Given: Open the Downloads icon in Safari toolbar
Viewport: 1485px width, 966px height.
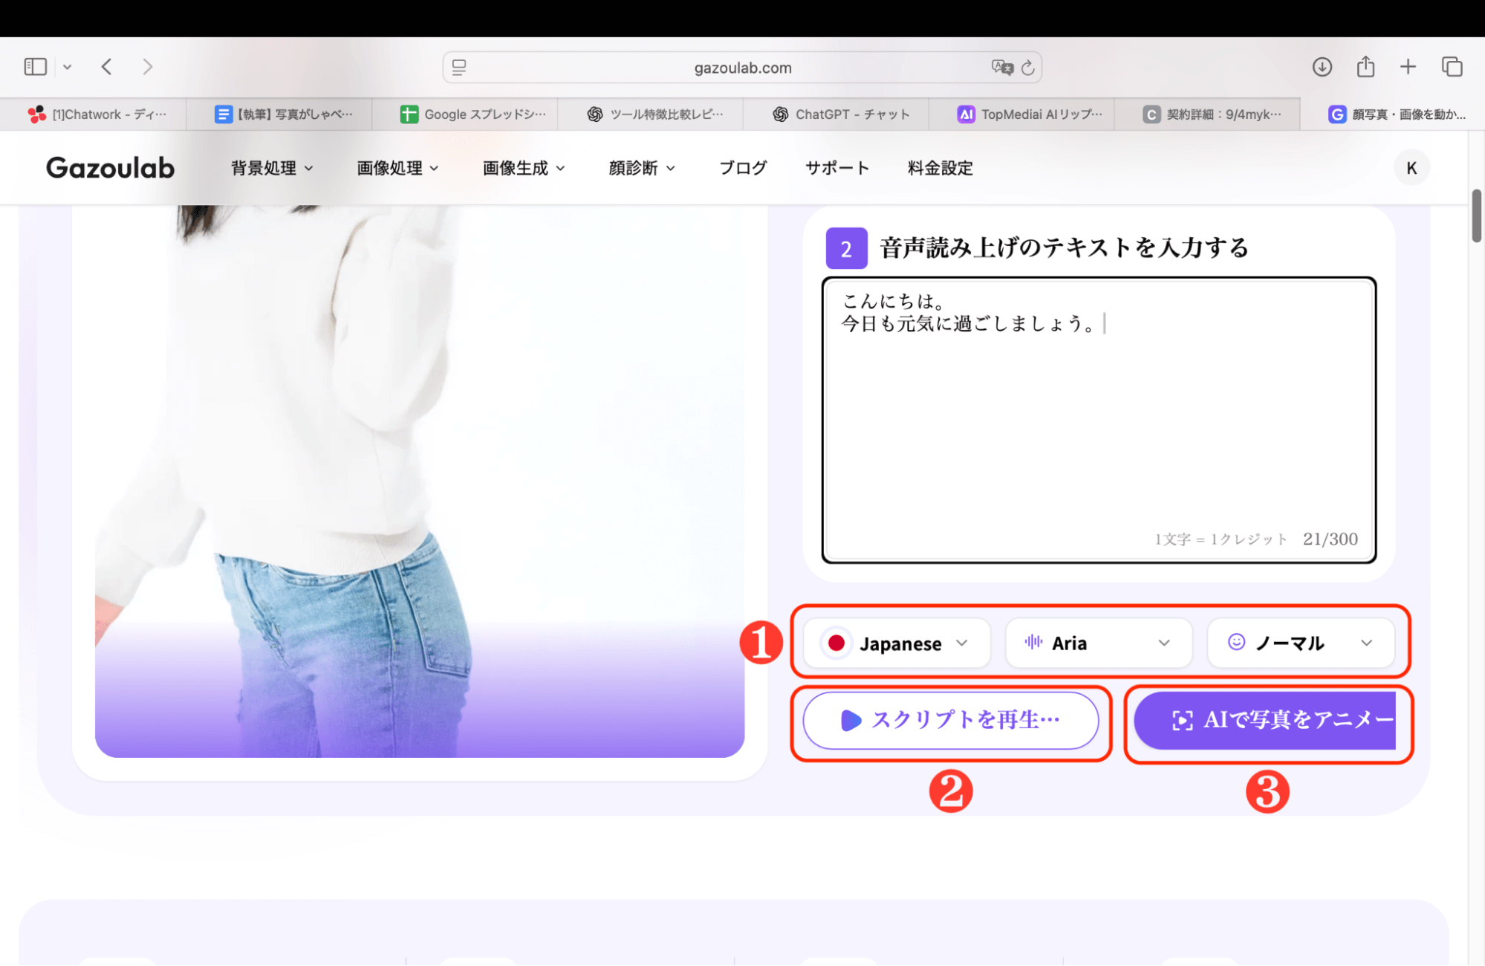Looking at the screenshot, I should point(1322,66).
